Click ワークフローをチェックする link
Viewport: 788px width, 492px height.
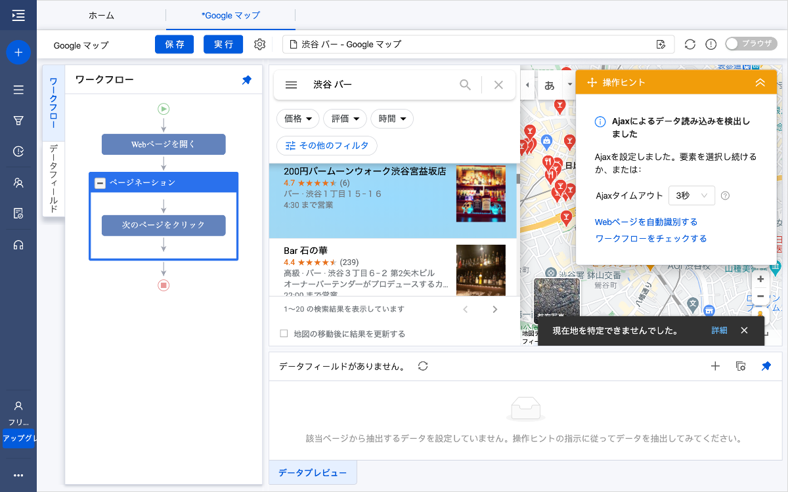(651, 239)
